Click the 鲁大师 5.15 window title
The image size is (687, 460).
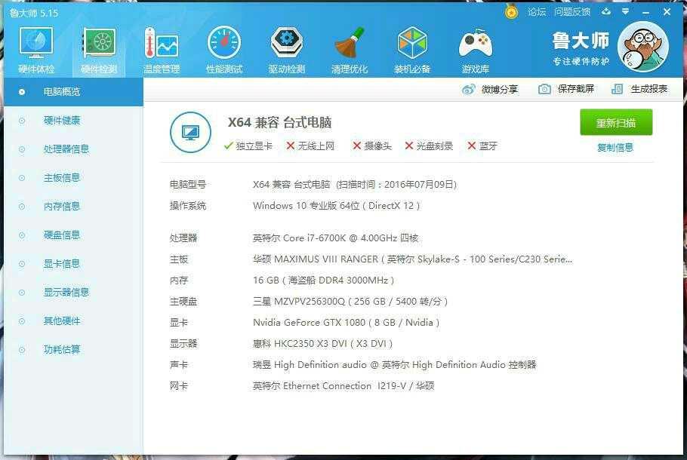point(34,13)
